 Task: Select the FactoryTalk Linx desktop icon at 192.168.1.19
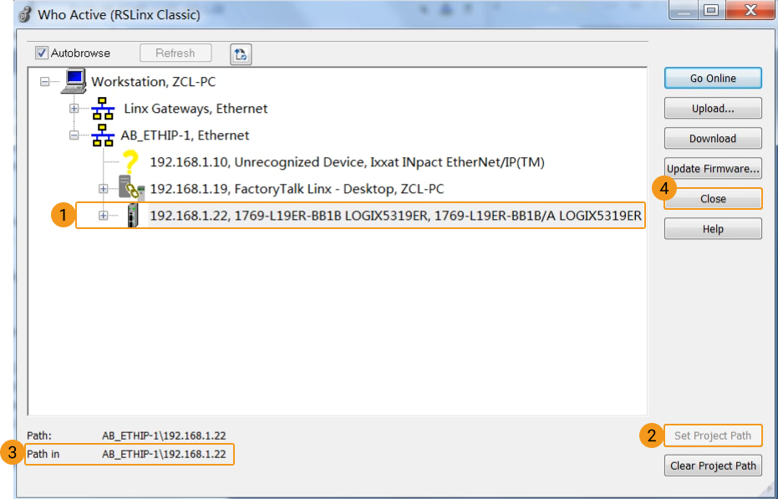[x=130, y=188]
